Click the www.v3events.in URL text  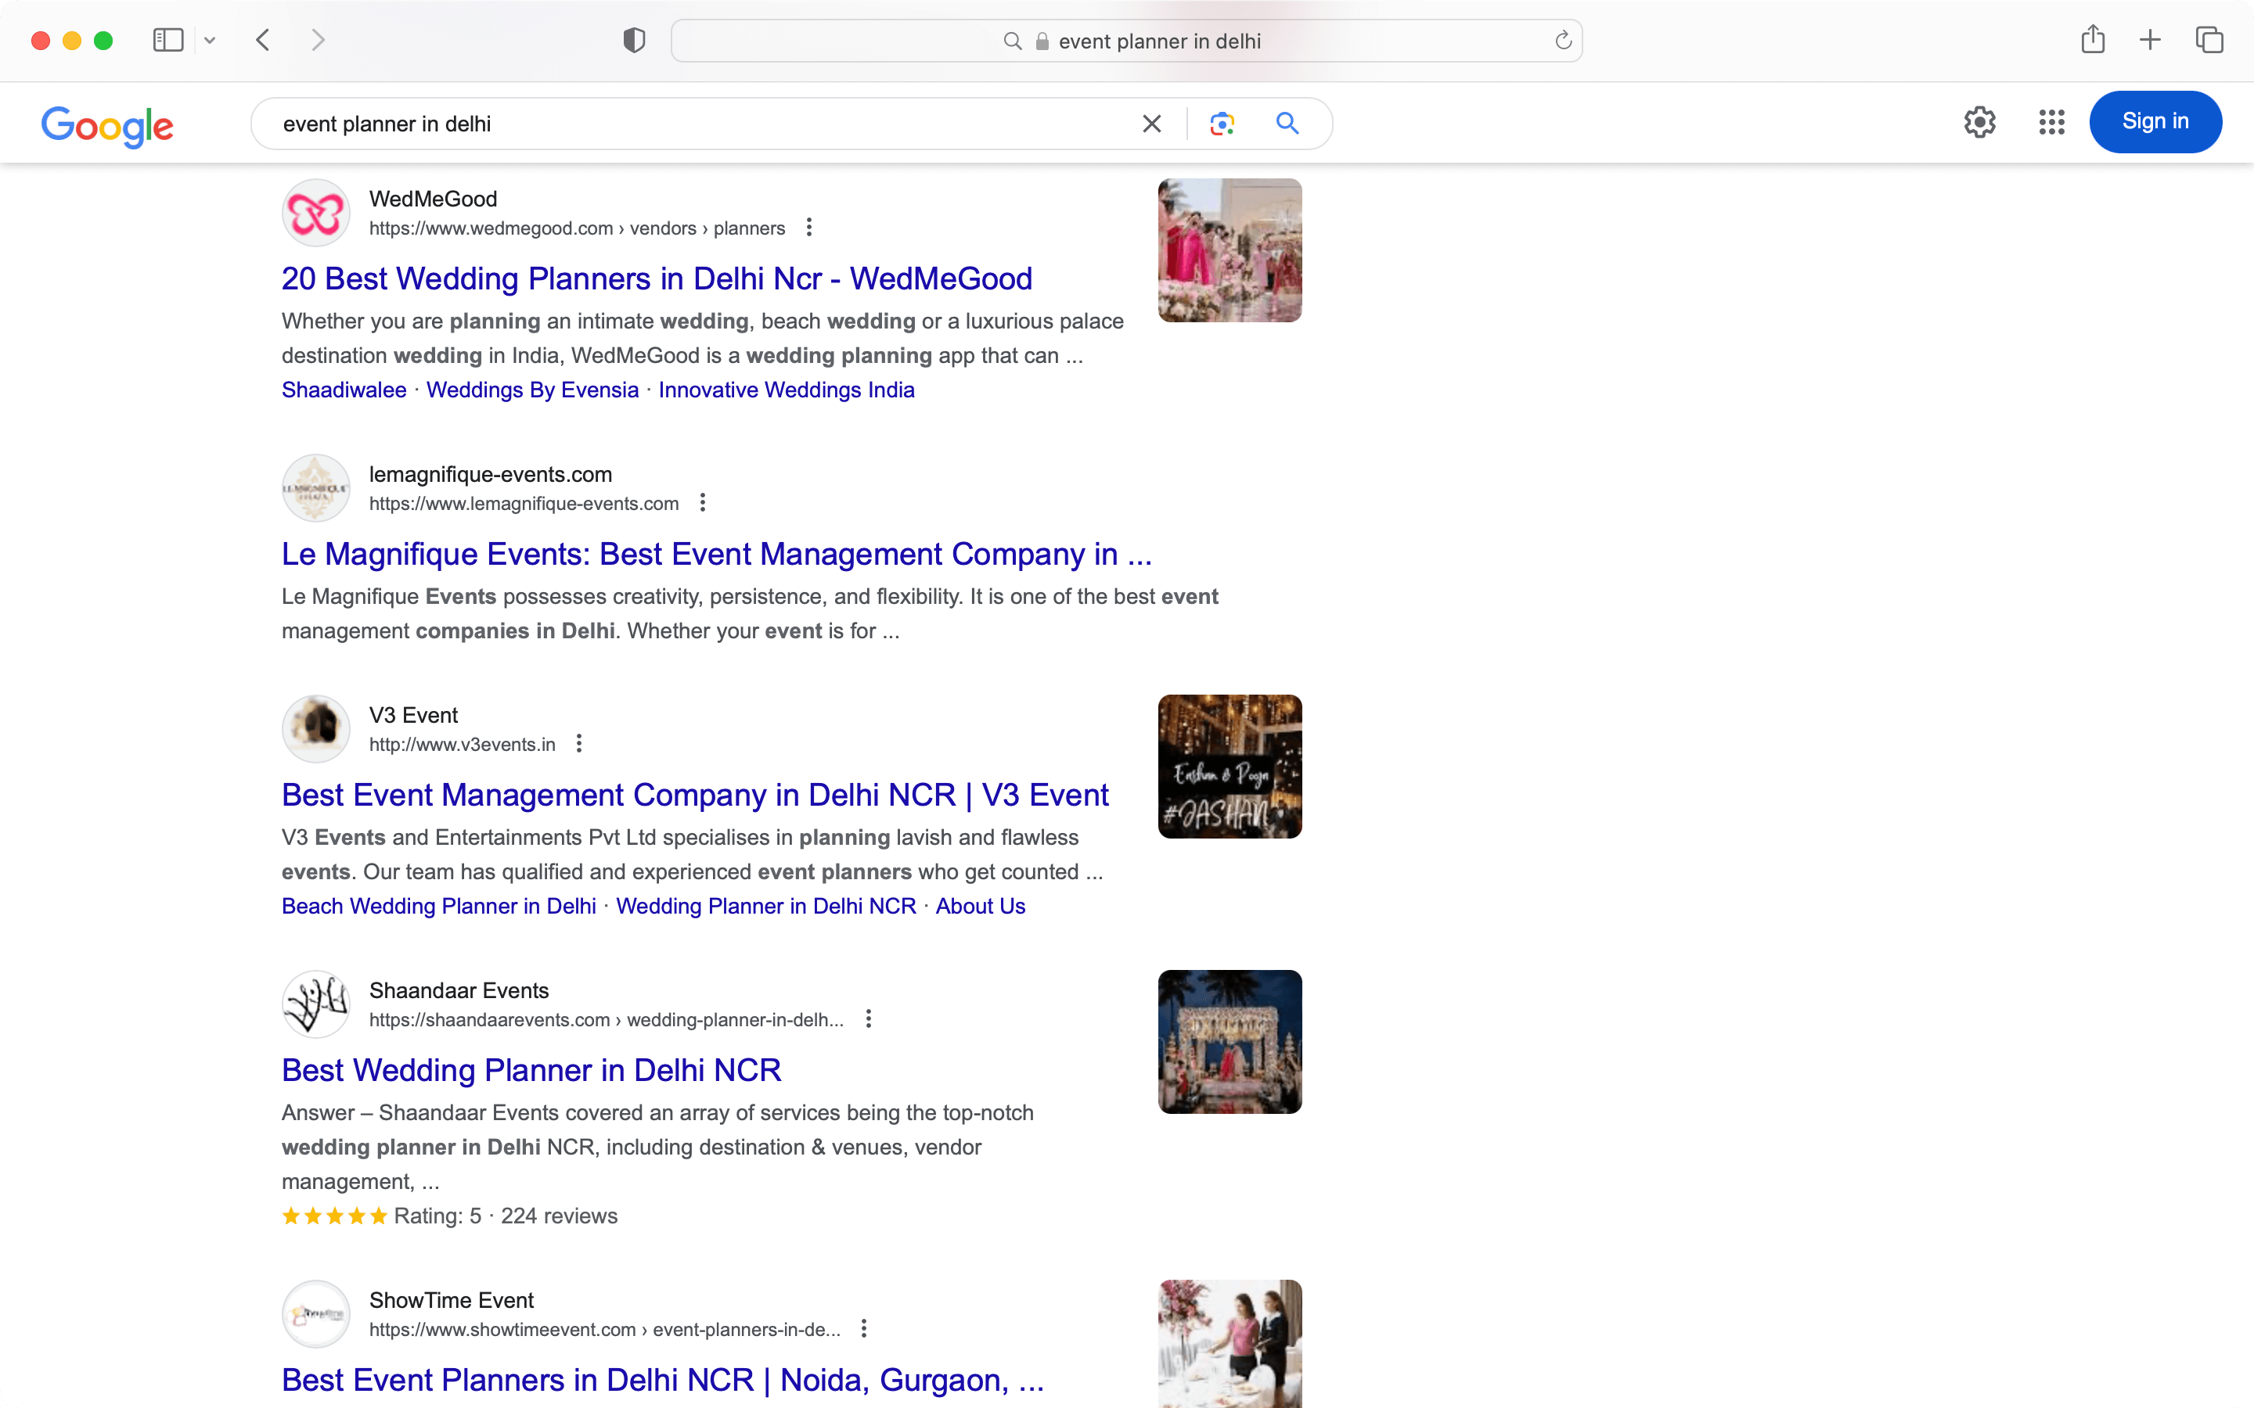coord(462,744)
